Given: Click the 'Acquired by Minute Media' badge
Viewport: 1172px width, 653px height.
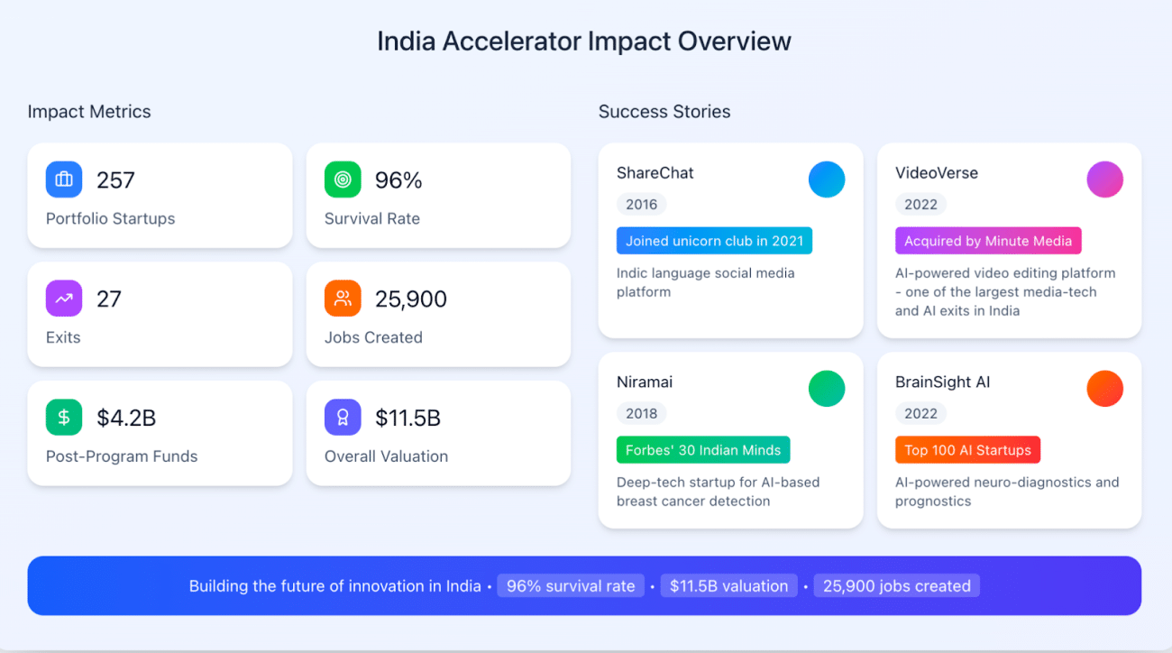Looking at the screenshot, I should (x=988, y=241).
